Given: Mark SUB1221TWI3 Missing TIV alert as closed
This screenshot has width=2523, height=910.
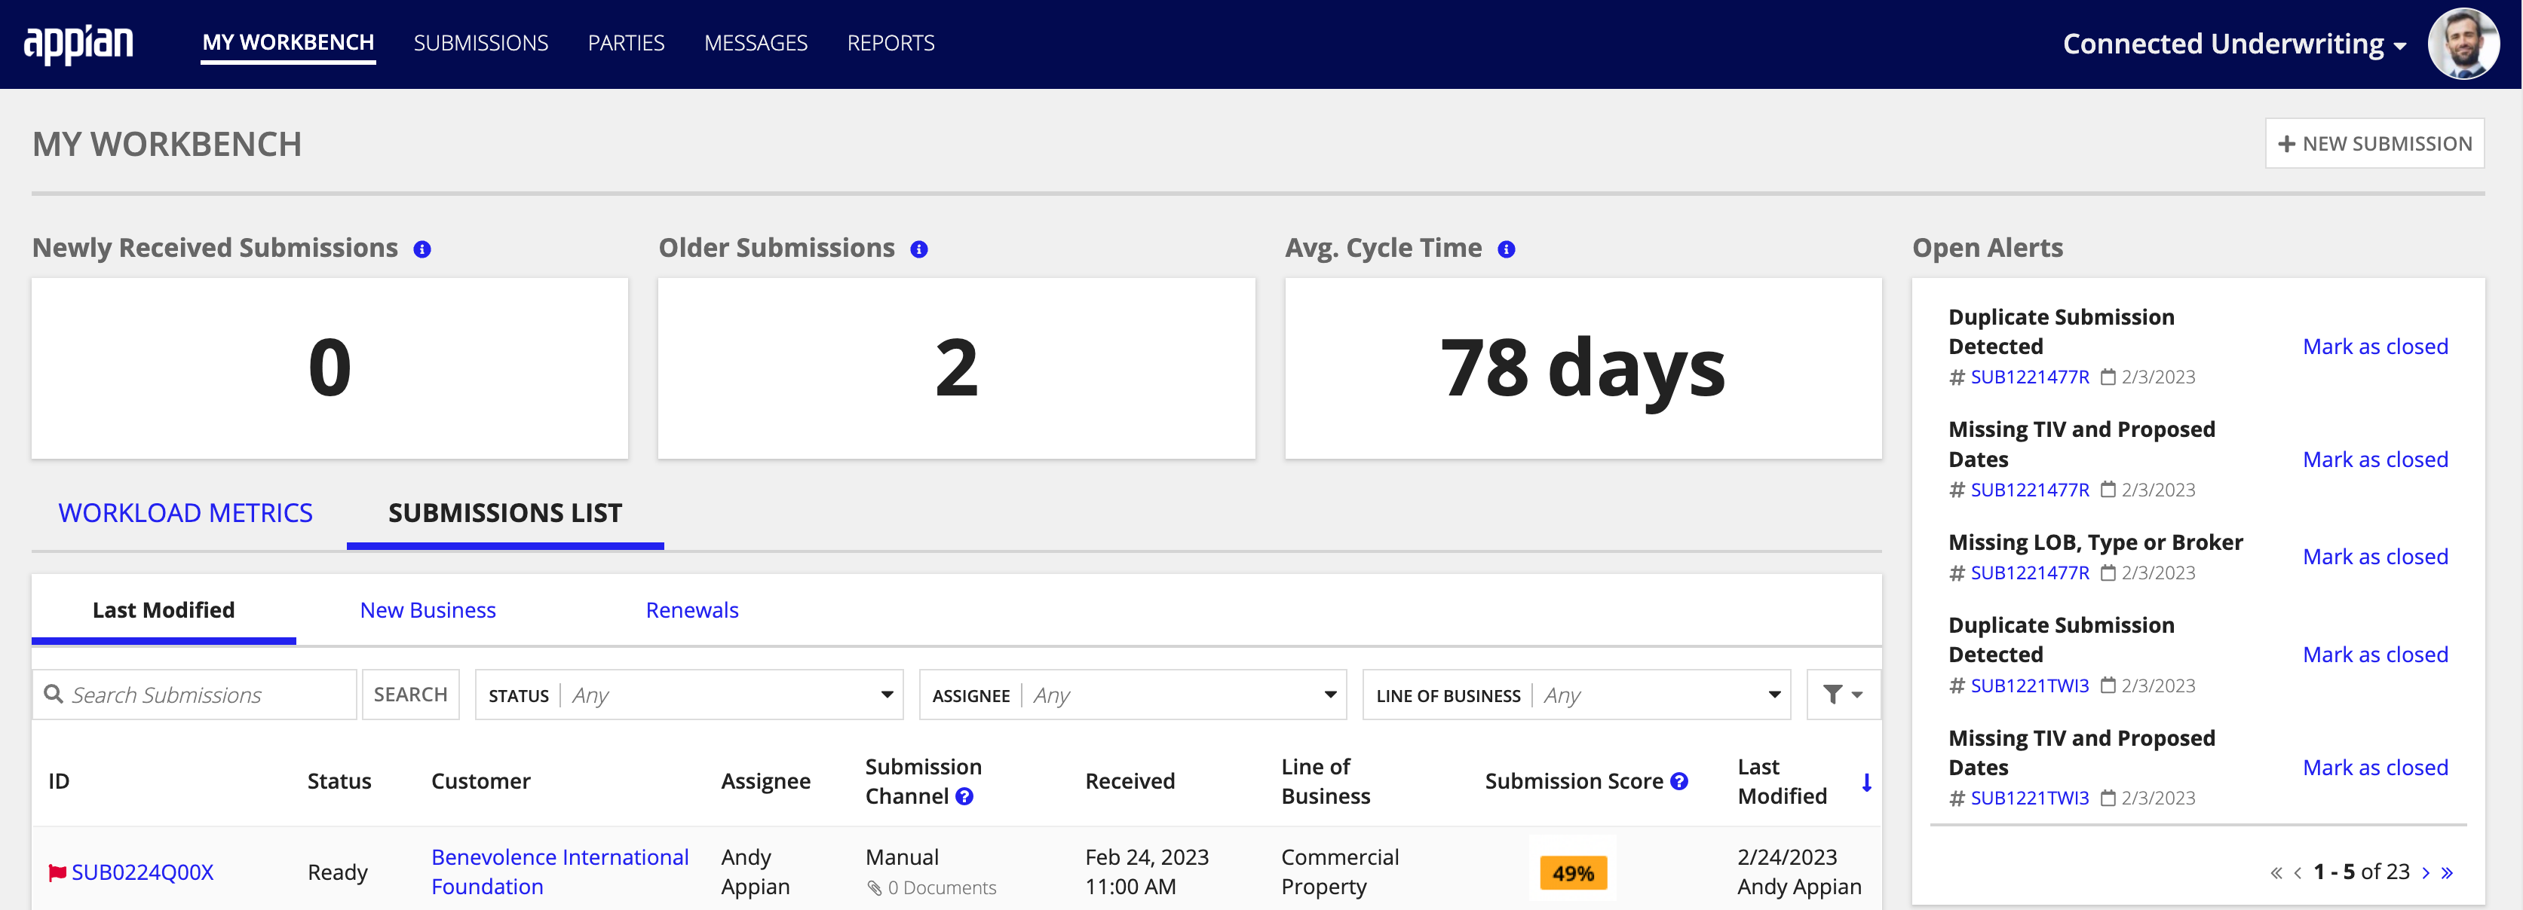Looking at the screenshot, I should pyautogui.click(x=2375, y=768).
